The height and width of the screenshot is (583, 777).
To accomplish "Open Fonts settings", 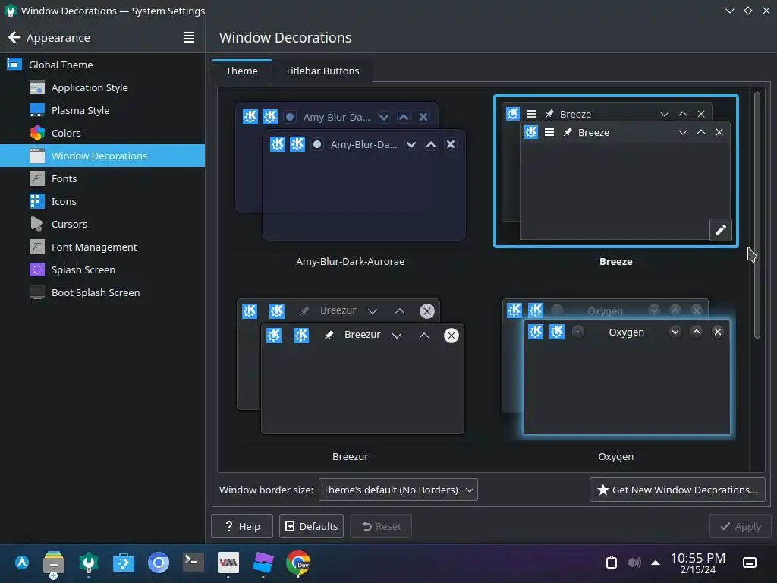I will tap(102, 178).
